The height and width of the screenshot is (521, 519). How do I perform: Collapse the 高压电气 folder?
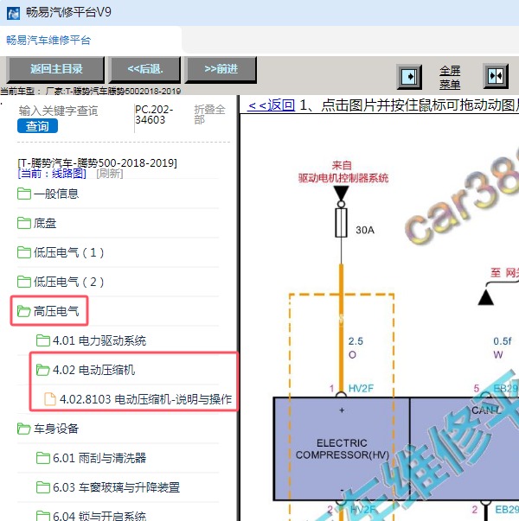click(x=56, y=311)
